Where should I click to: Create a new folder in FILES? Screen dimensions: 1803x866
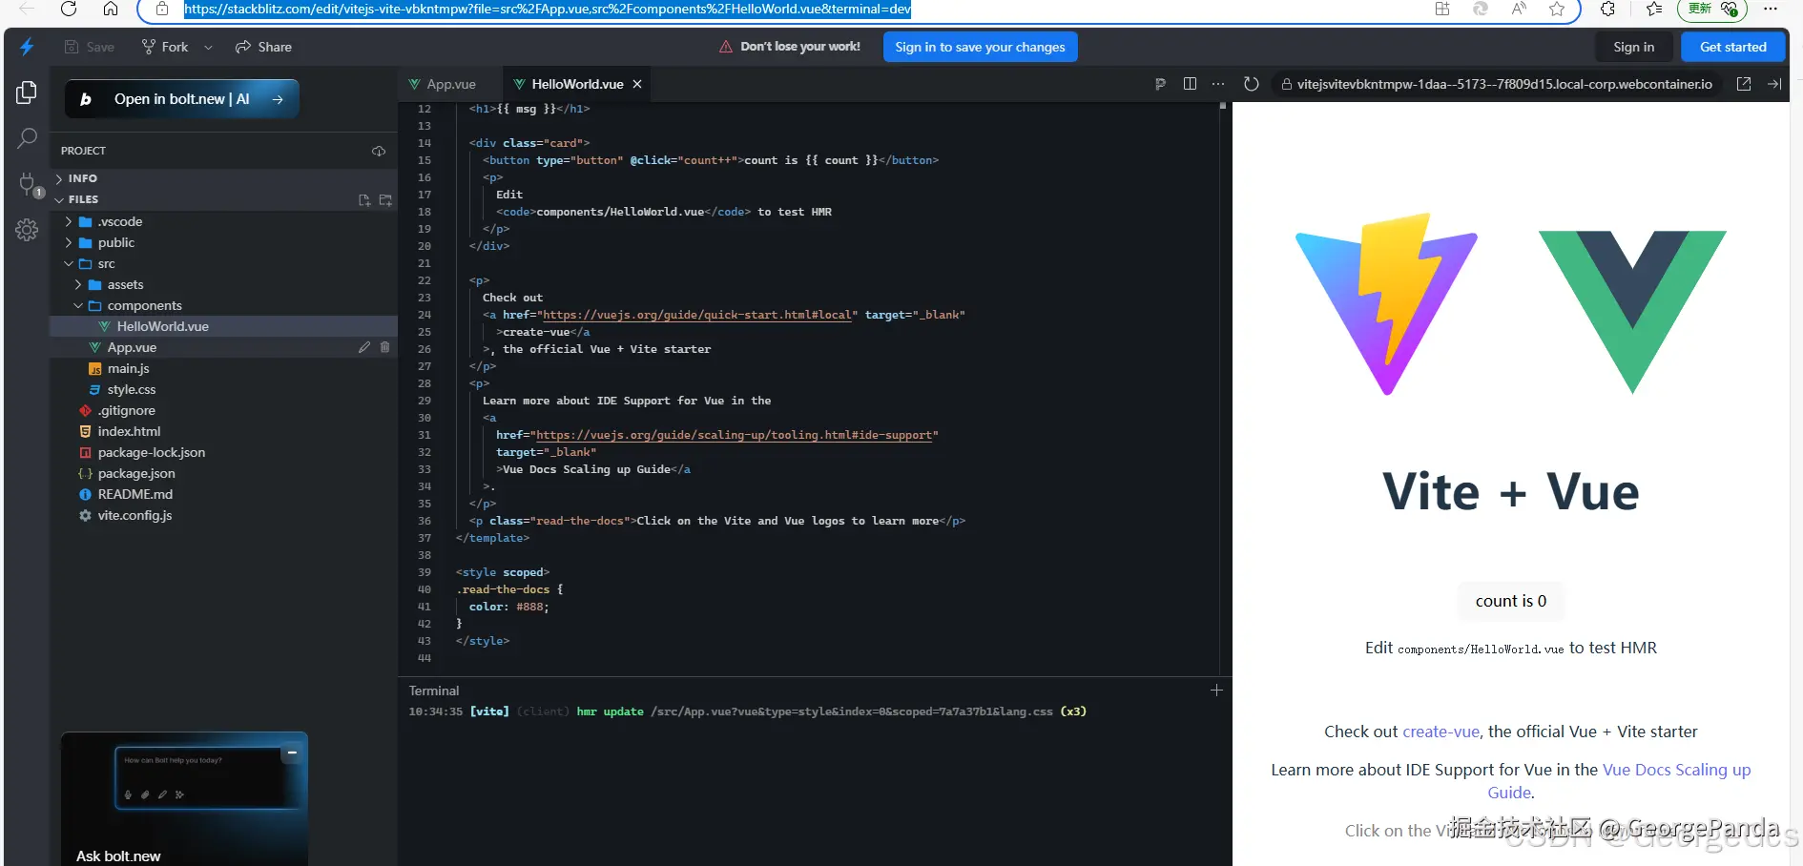pyautogui.click(x=385, y=200)
